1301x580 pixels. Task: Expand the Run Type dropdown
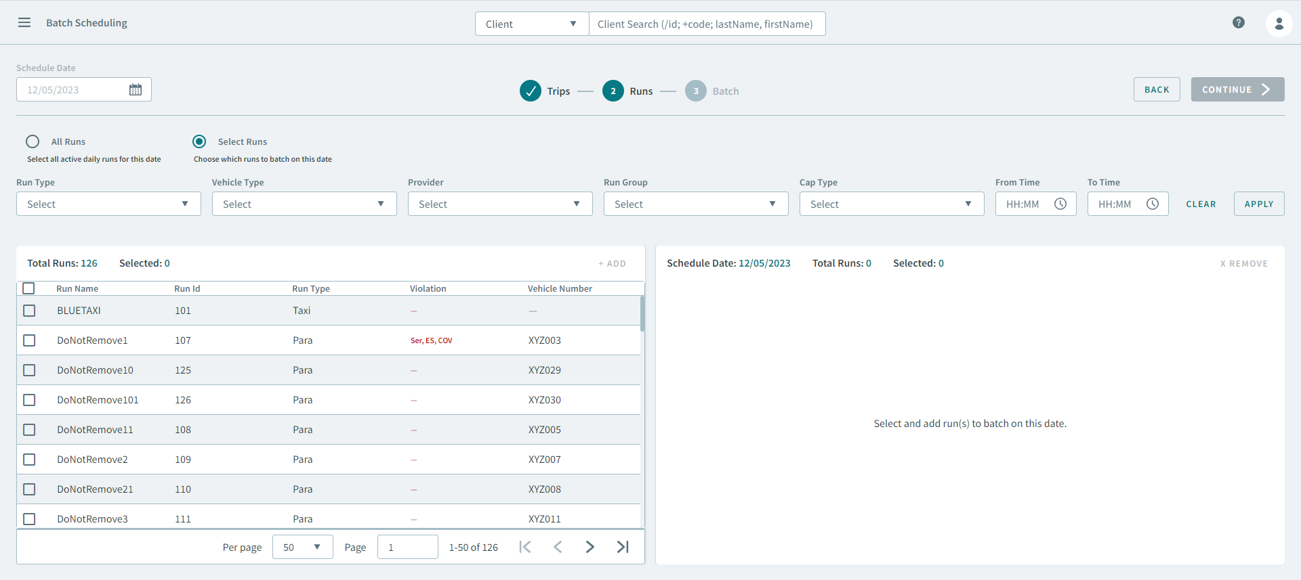(x=108, y=204)
